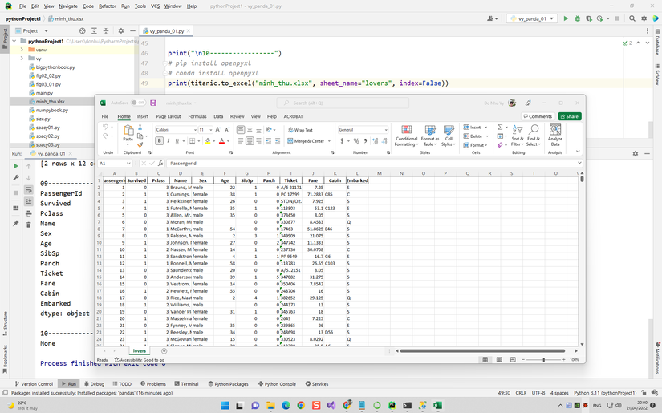Run vy_panda_01 with the green Run icon
This screenshot has width=662, height=413.
click(x=566, y=18)
